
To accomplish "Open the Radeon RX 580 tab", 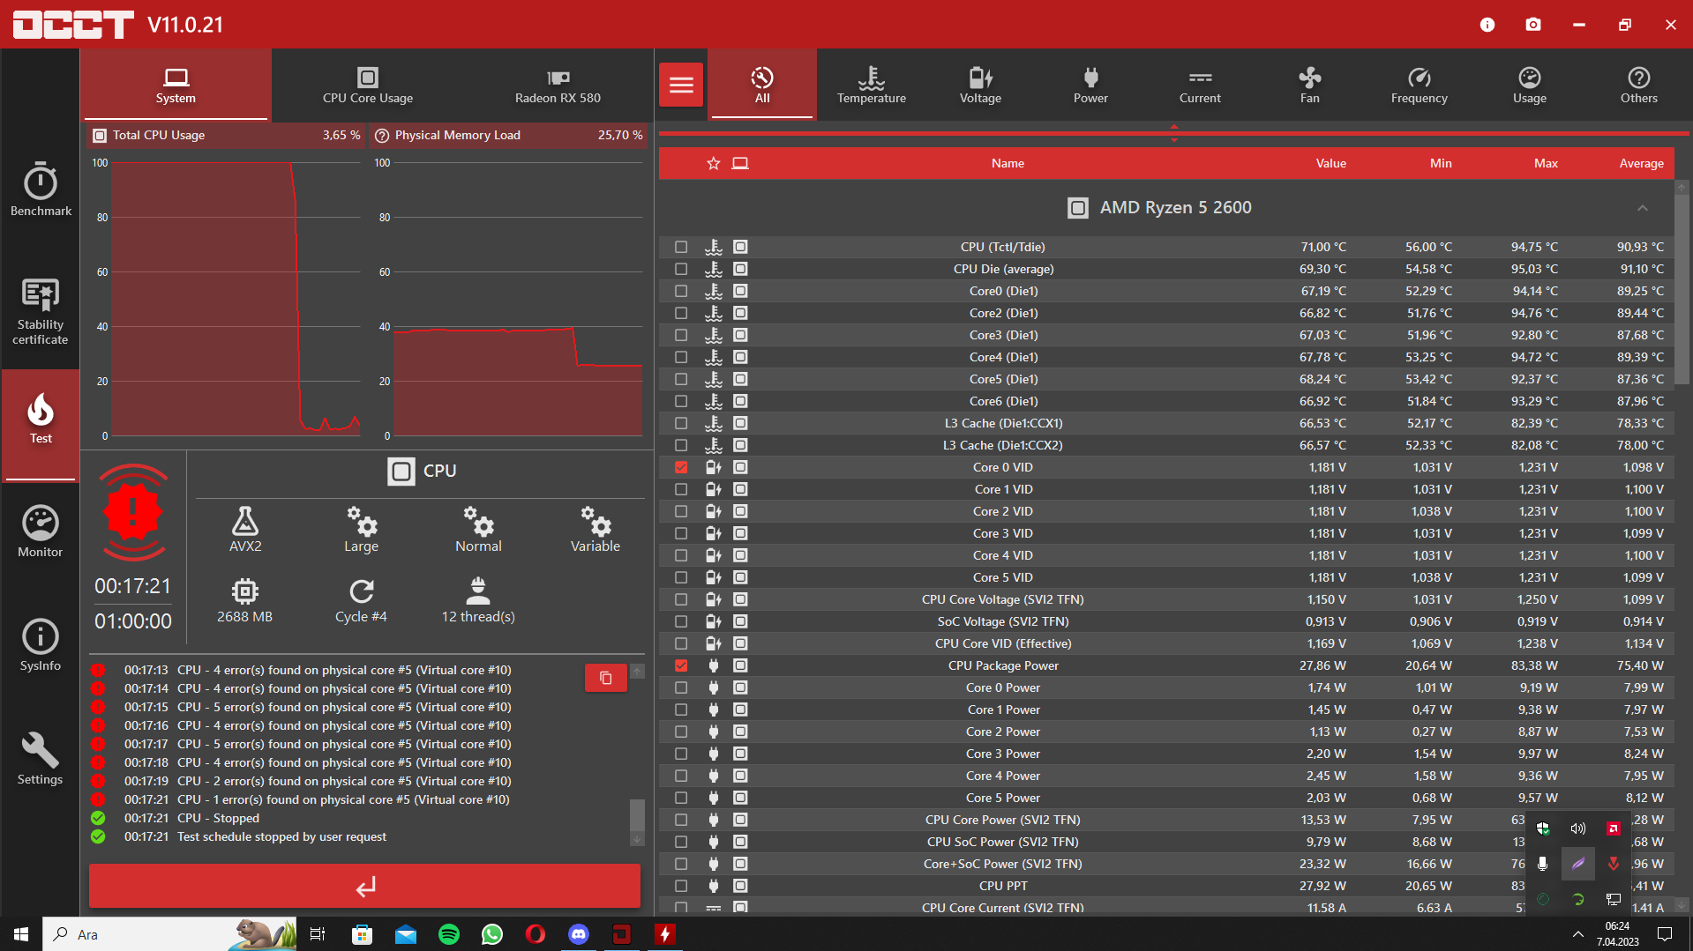I will pos(558,85).
